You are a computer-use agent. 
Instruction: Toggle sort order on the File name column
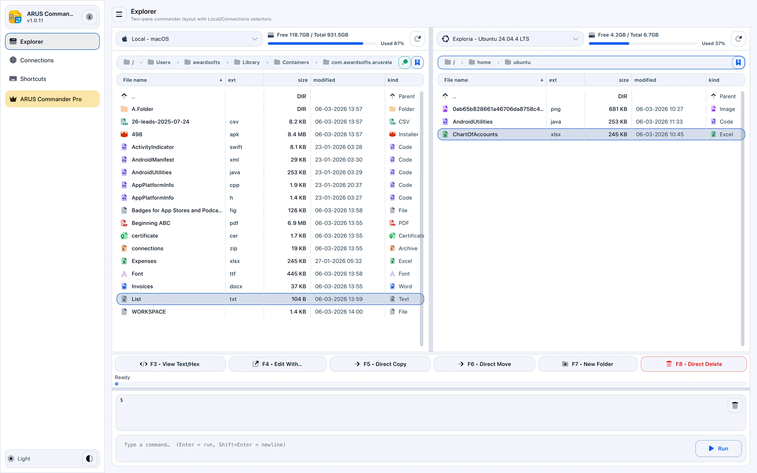click(x=171, y=80)
